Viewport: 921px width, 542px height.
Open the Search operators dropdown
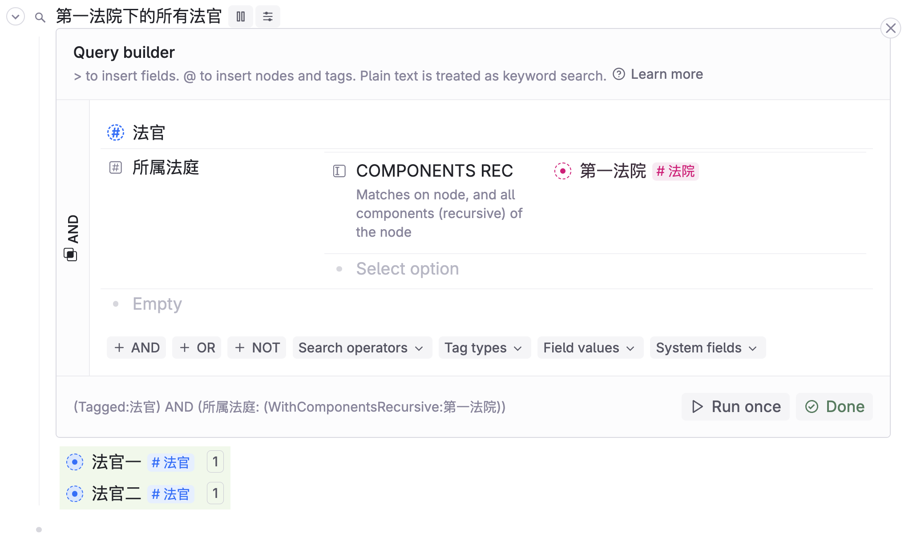coord(362,348)
